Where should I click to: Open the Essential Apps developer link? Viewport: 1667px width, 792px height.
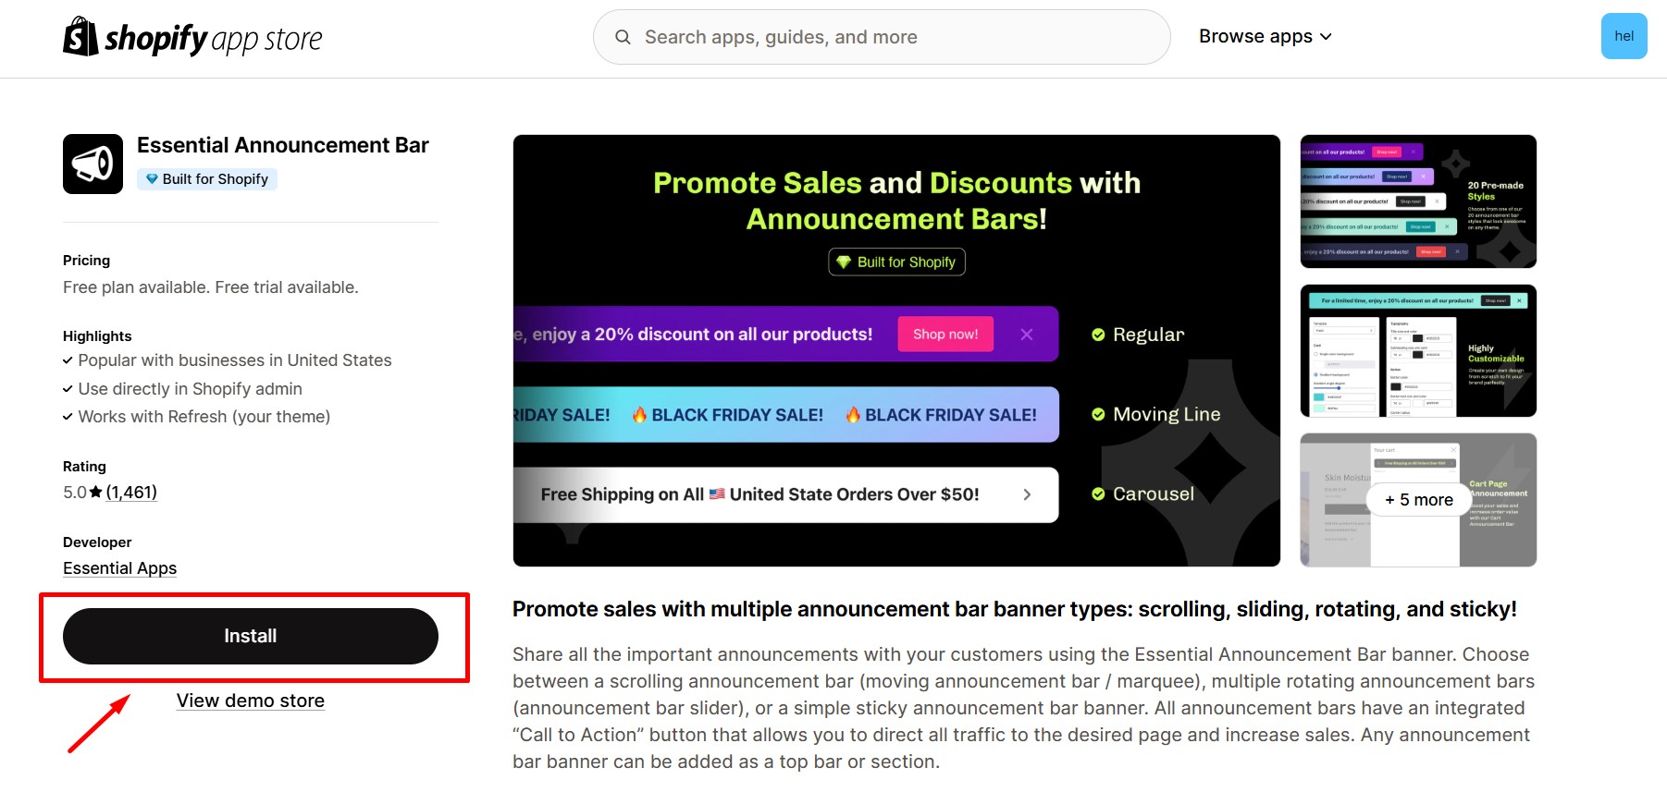tap(119, 568)
